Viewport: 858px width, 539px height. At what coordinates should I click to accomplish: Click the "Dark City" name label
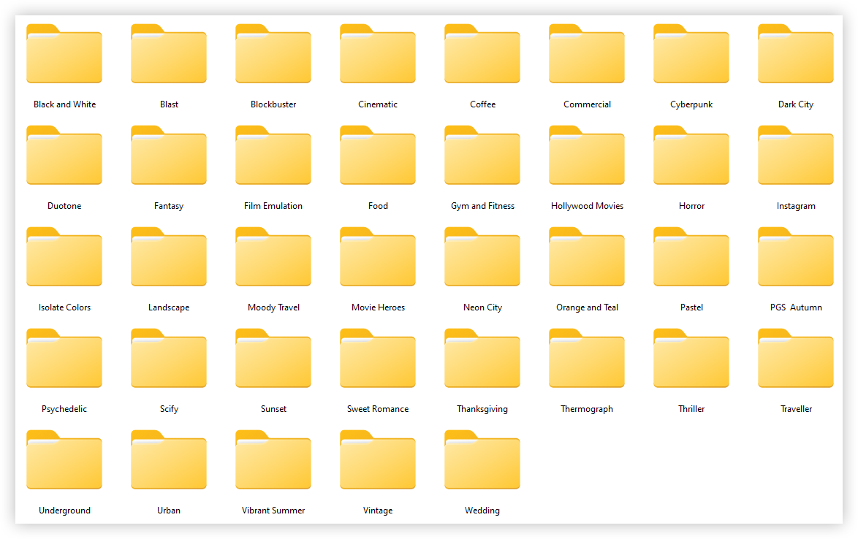tap(796, 104)
